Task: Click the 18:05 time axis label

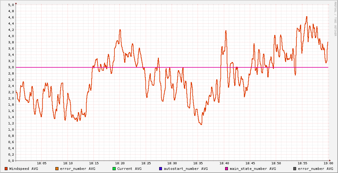Action: click(x=42, y=163)
